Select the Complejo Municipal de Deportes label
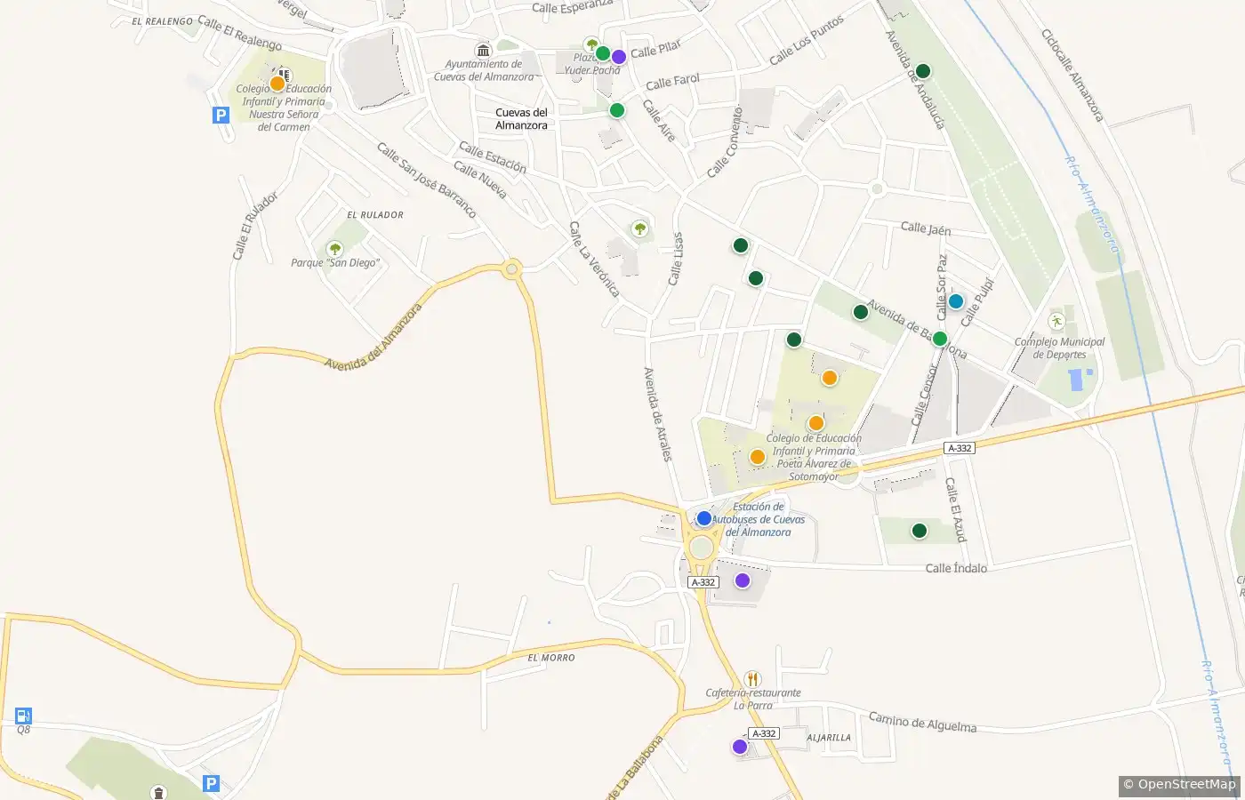The height and width of the screenshot is (800, 1245). coord(1060,348)
